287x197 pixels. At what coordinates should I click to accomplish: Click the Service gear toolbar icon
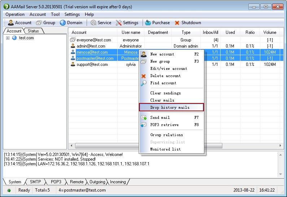coord(94,23)
